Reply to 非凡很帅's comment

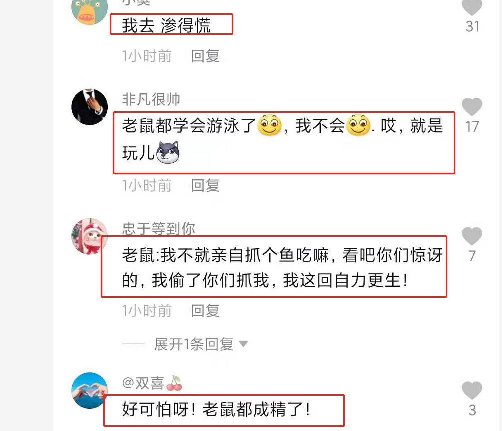(205, 185)
